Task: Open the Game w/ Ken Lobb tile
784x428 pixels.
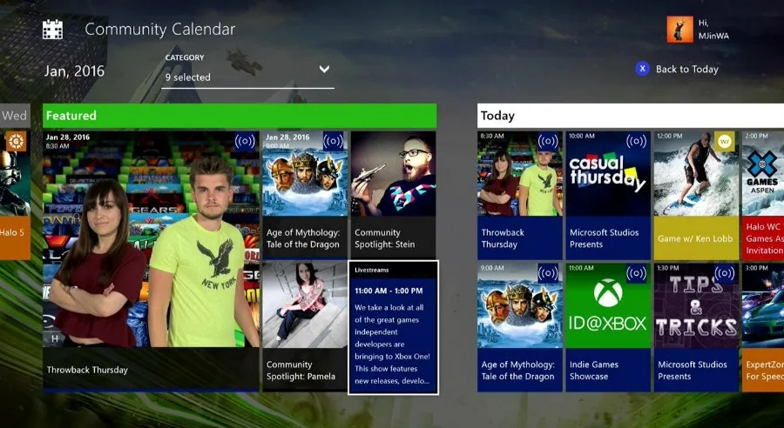Action: pyautogui.click(x=696, y=195)
